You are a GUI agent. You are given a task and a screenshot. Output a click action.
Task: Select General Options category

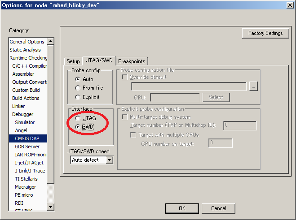[27, 42]
